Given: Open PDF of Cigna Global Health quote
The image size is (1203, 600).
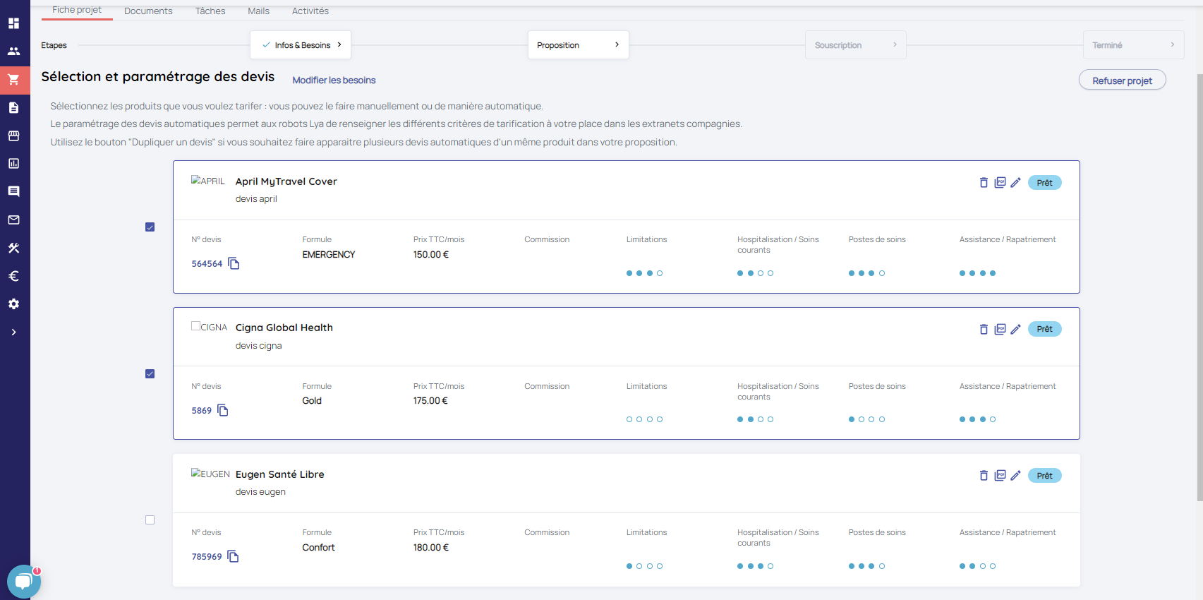Looking at the screenshot, I should point(1000,329).
